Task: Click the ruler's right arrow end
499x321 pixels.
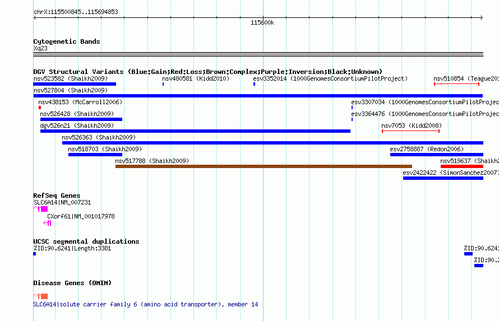Action: point(482,17)
